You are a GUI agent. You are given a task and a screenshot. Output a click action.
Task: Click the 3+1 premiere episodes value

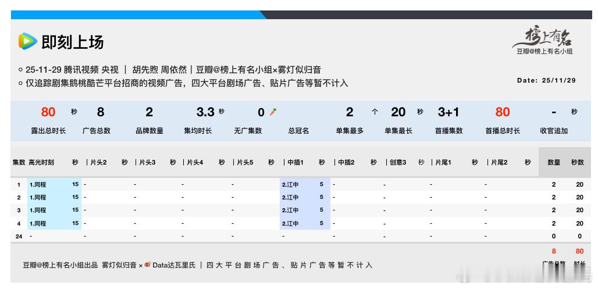pyautogui.click(x=449, y=112)
